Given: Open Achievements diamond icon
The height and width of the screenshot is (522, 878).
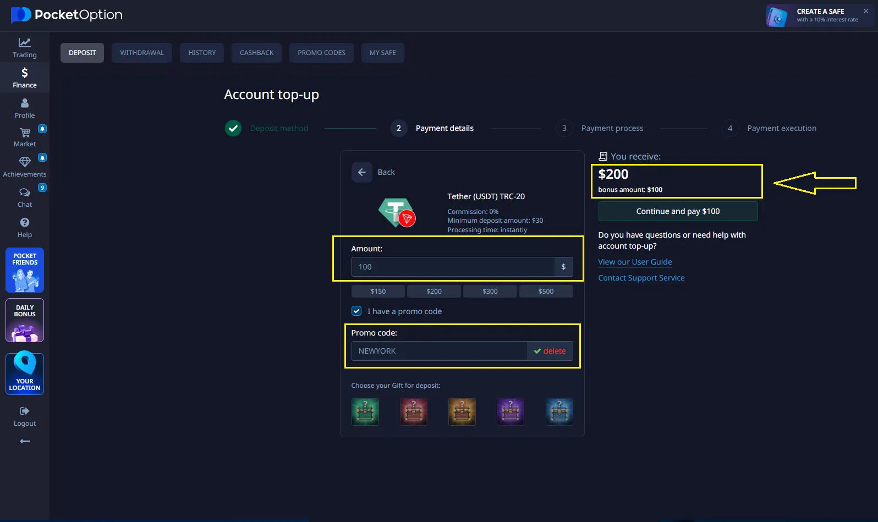Looking at the screenshot, I should 25,162.
